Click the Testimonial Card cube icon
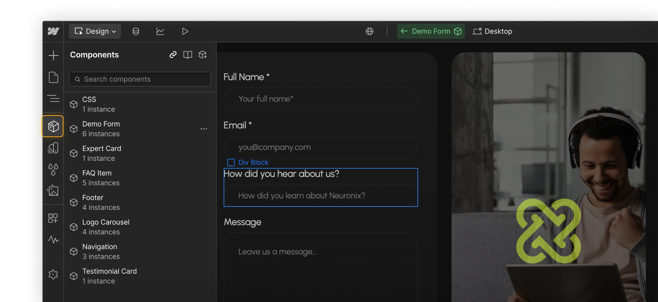This screenshot has height=302, width=658. click(74, 276)
